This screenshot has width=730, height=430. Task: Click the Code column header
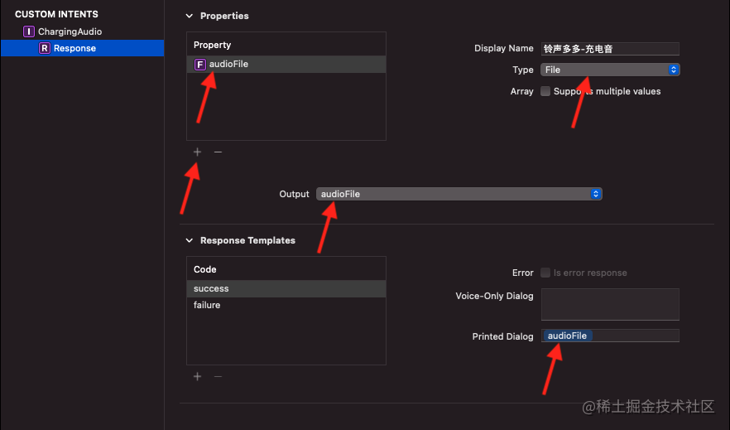(x=205, y=269)
